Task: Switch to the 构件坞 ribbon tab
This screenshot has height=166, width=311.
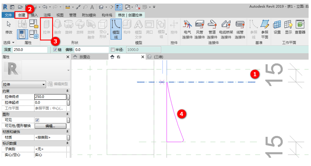Action: tap(107, 15)
